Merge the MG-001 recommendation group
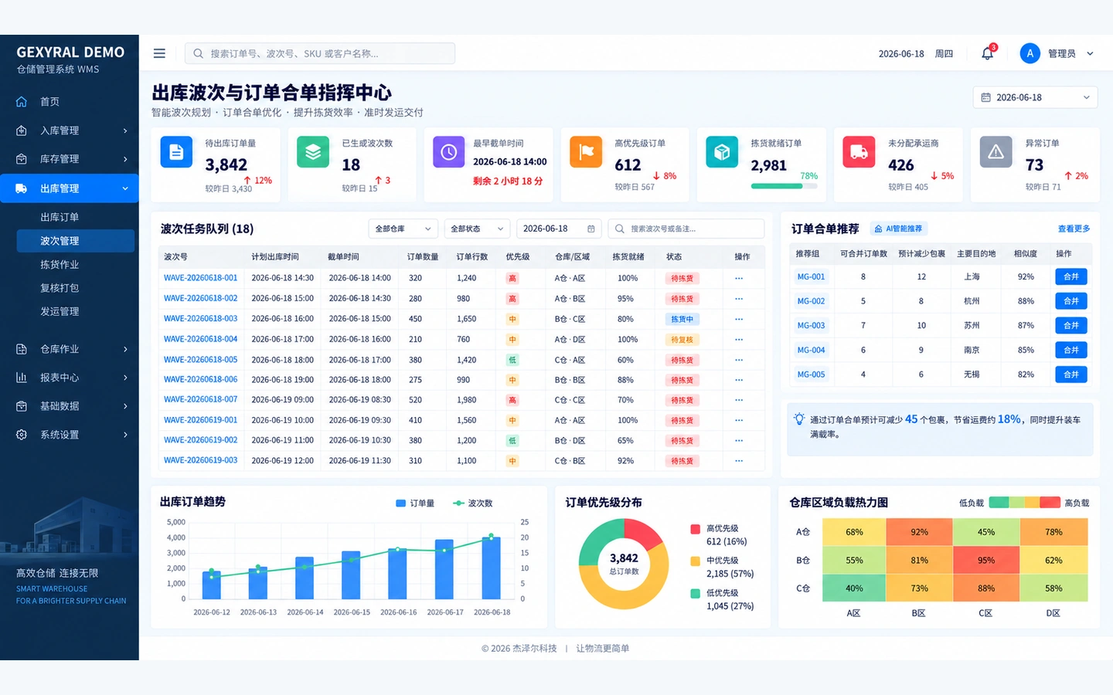 tap(1071, 276)
